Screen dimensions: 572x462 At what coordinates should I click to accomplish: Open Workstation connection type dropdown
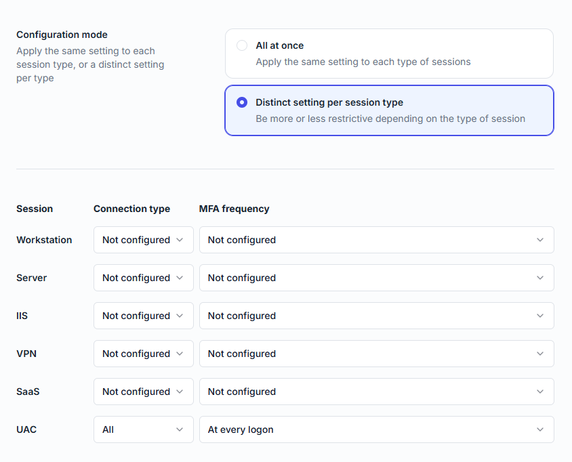[143, 240]
